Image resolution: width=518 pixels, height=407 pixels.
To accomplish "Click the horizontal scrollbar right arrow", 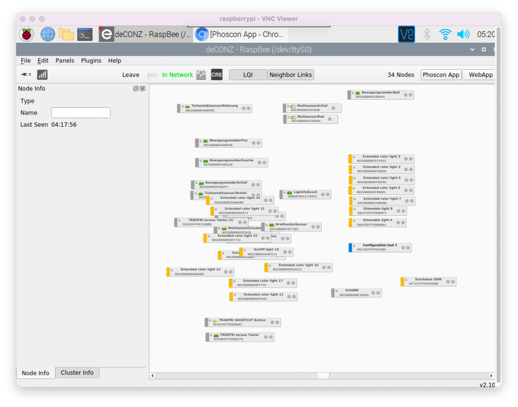I will tap(491, 376).
